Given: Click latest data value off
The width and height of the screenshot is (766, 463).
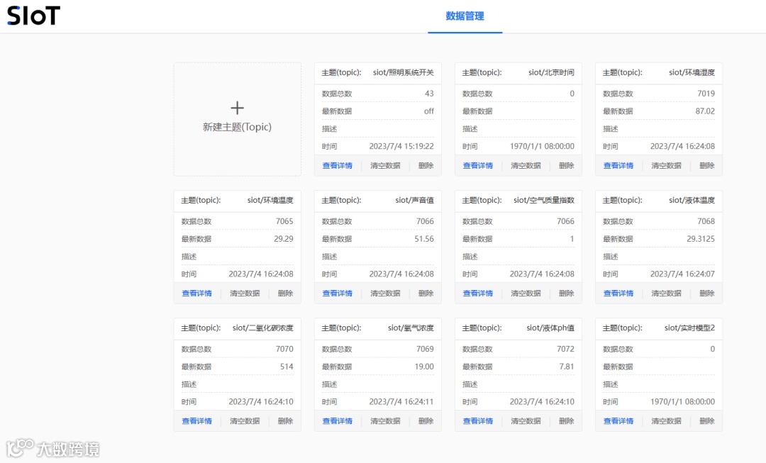Looking at the screenshot, I should point(429,111).
